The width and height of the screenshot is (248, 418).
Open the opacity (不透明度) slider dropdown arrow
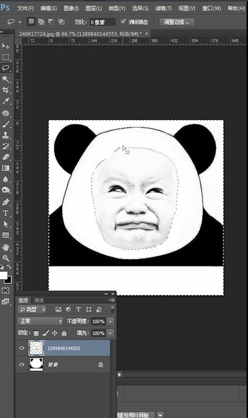coord(110,321)
